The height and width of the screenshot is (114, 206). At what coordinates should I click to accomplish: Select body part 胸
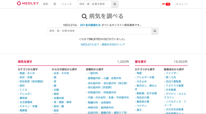55,85
